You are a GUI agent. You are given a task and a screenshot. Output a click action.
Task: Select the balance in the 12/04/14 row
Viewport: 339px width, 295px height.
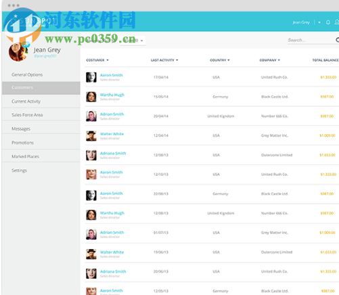[x=327, y=135]
